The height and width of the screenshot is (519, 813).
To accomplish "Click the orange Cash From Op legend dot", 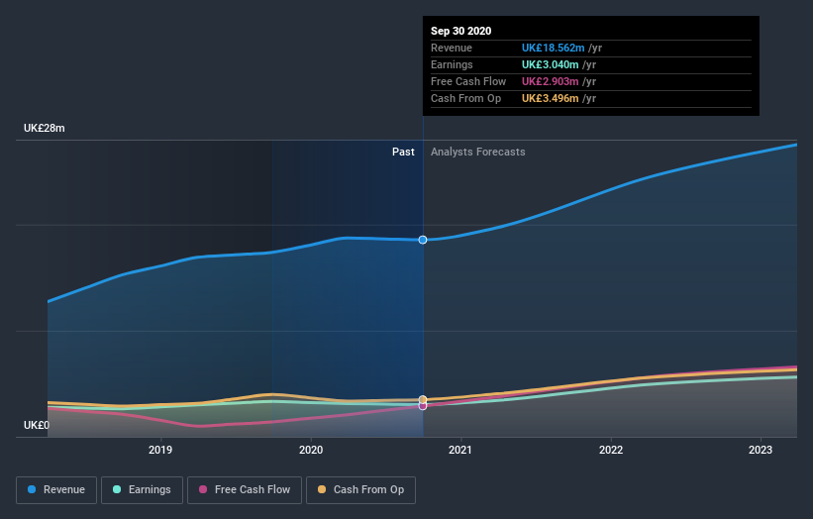I will pos(322,489).
